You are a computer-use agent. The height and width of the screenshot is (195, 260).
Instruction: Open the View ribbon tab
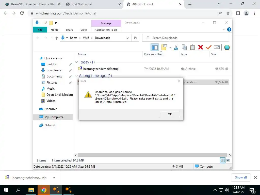pyautogui.click(x=84, y=30)
